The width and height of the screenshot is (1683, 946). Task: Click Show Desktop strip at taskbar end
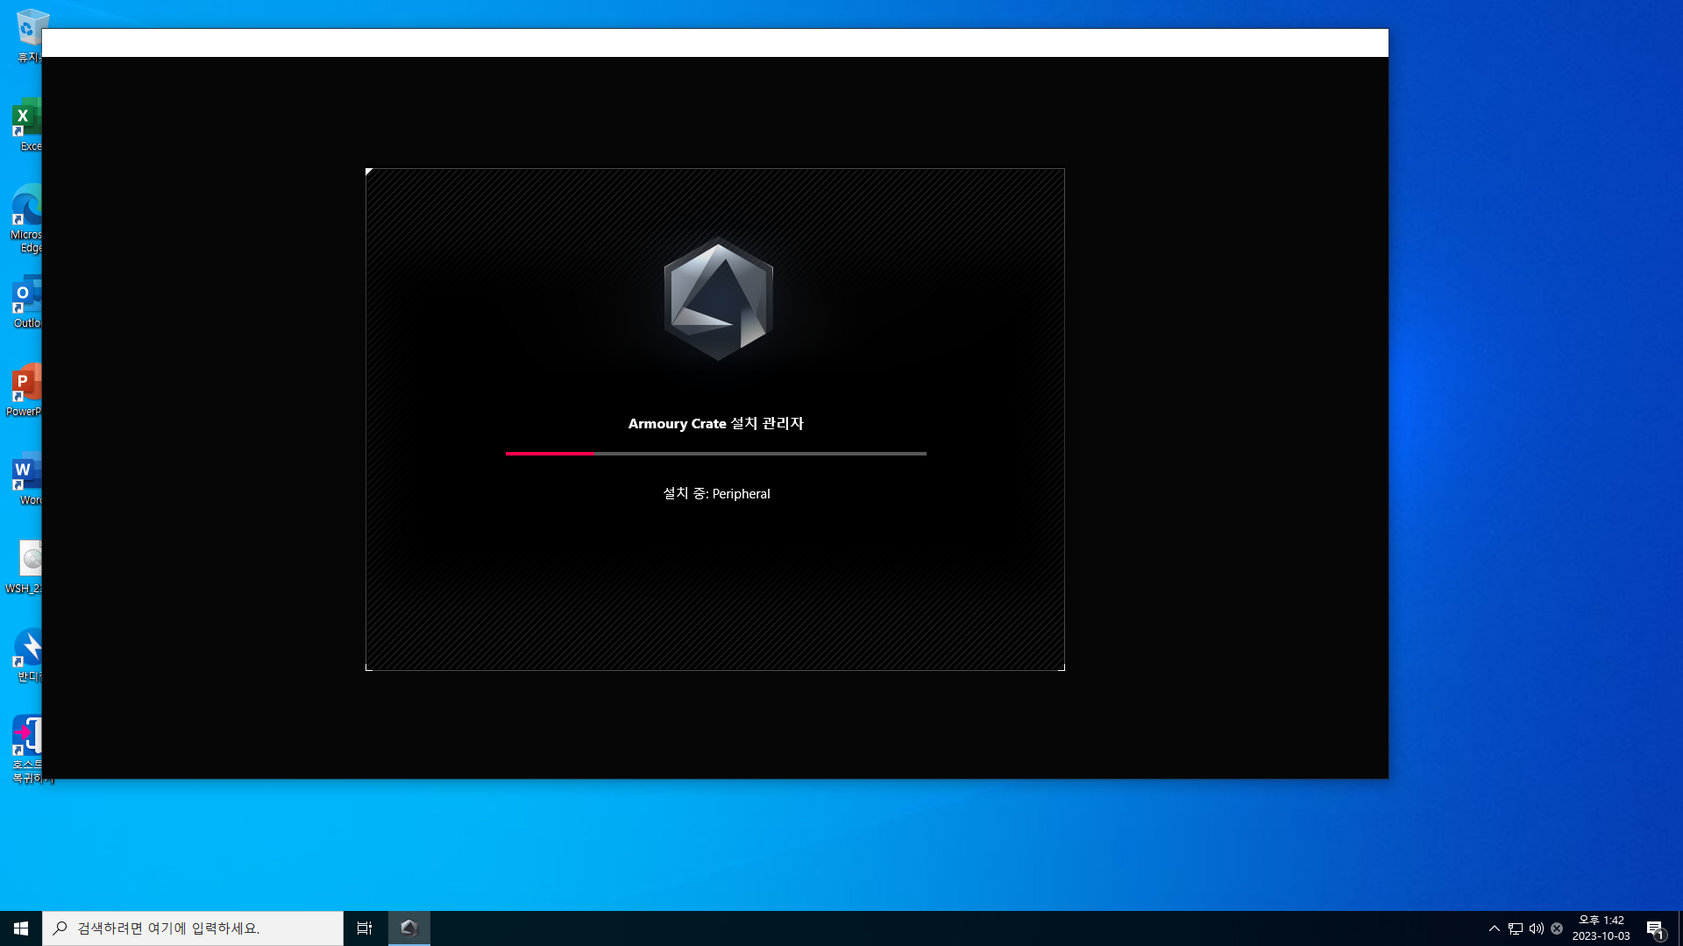click(x=1679, y=928)
